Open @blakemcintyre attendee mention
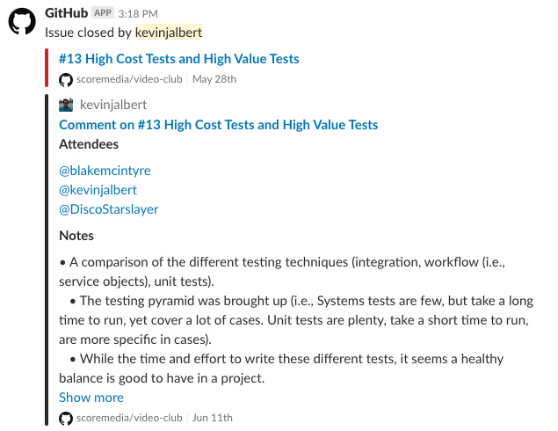This screenshot has width=558, height=431. (105, 171)
